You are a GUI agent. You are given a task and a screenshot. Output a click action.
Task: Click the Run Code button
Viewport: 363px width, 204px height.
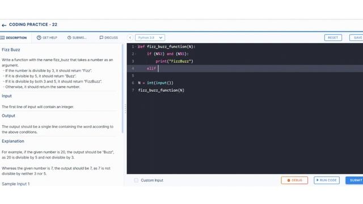327,180
